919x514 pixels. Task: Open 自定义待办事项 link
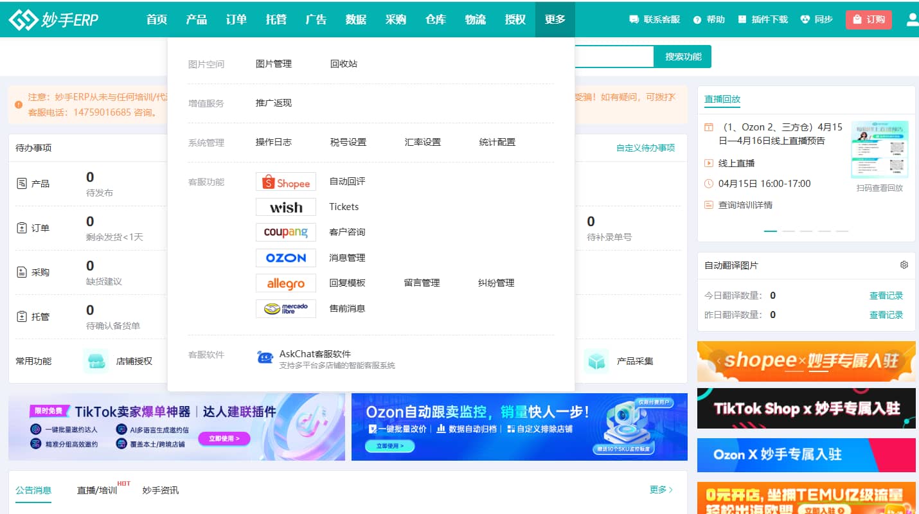point(645,148)
